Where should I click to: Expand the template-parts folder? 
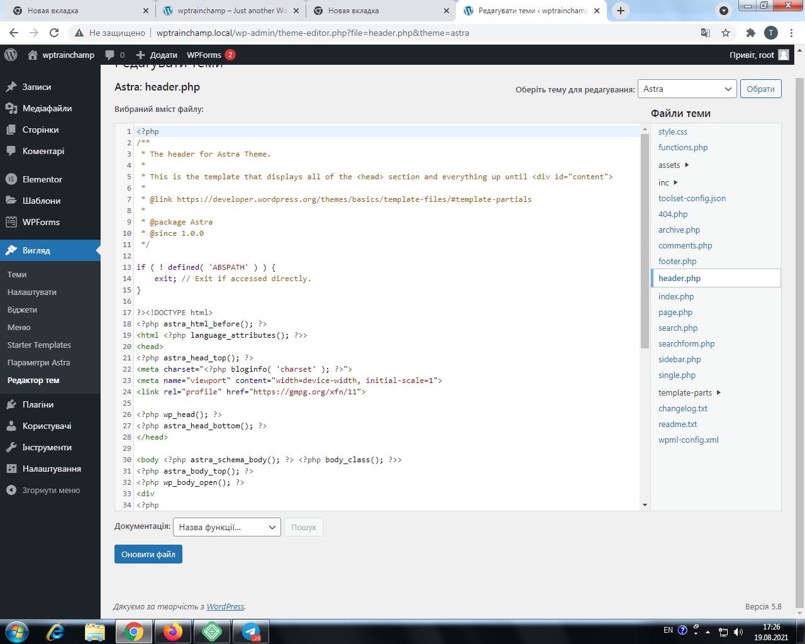(x=689, y=392)
